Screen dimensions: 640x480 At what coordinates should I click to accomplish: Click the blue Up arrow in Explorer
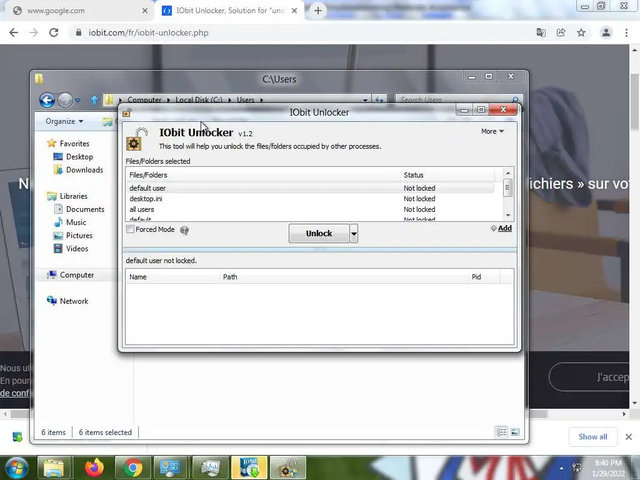pyautogui.click(x=94, y=100)
